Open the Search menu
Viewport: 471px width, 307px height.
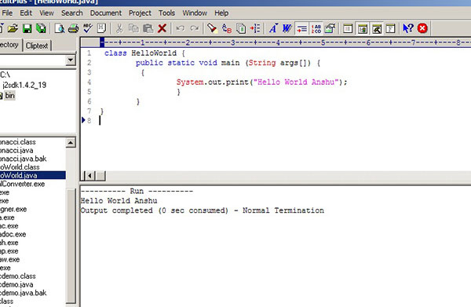click(72, 13)
